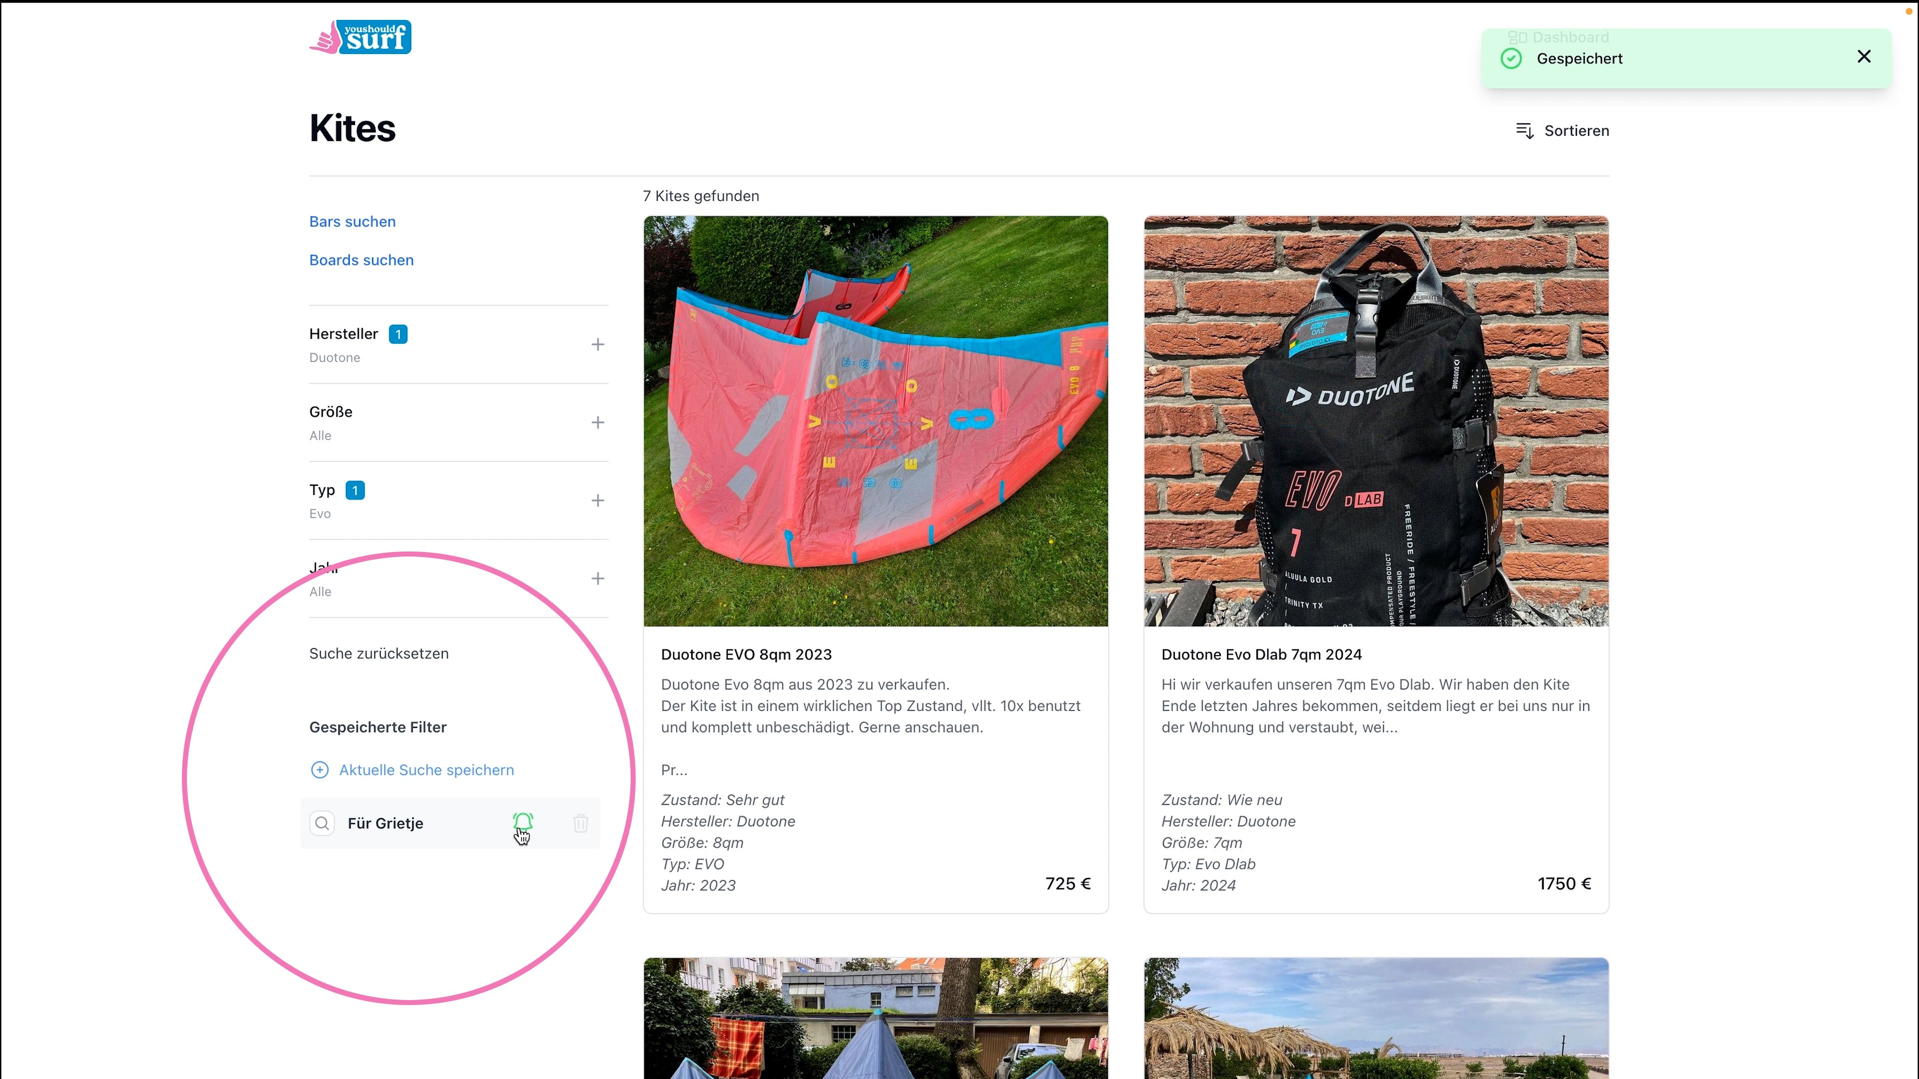Expand the Typ filter with plus icon
The width and height of the screenshot is (1919, 1079).
[x=598, y=501]
